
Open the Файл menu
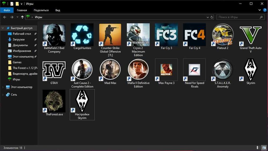(7, 10)
